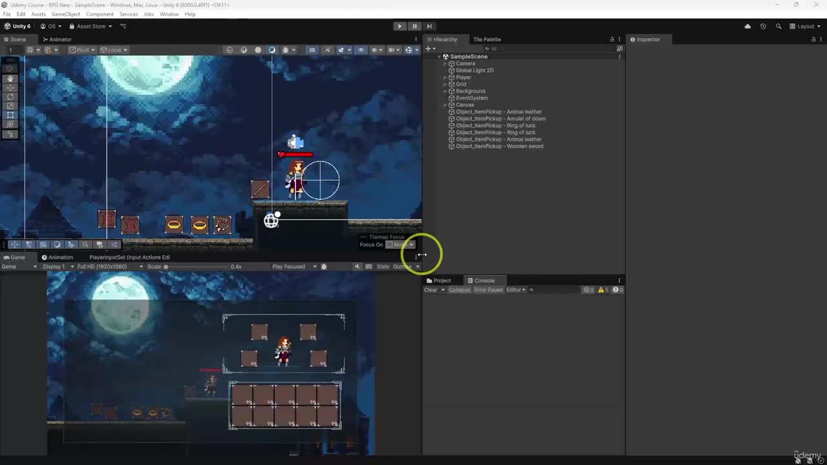Open the Pivot mode dropdown
This screenshot has height=465, width=827.
click(x=83, y=50)
